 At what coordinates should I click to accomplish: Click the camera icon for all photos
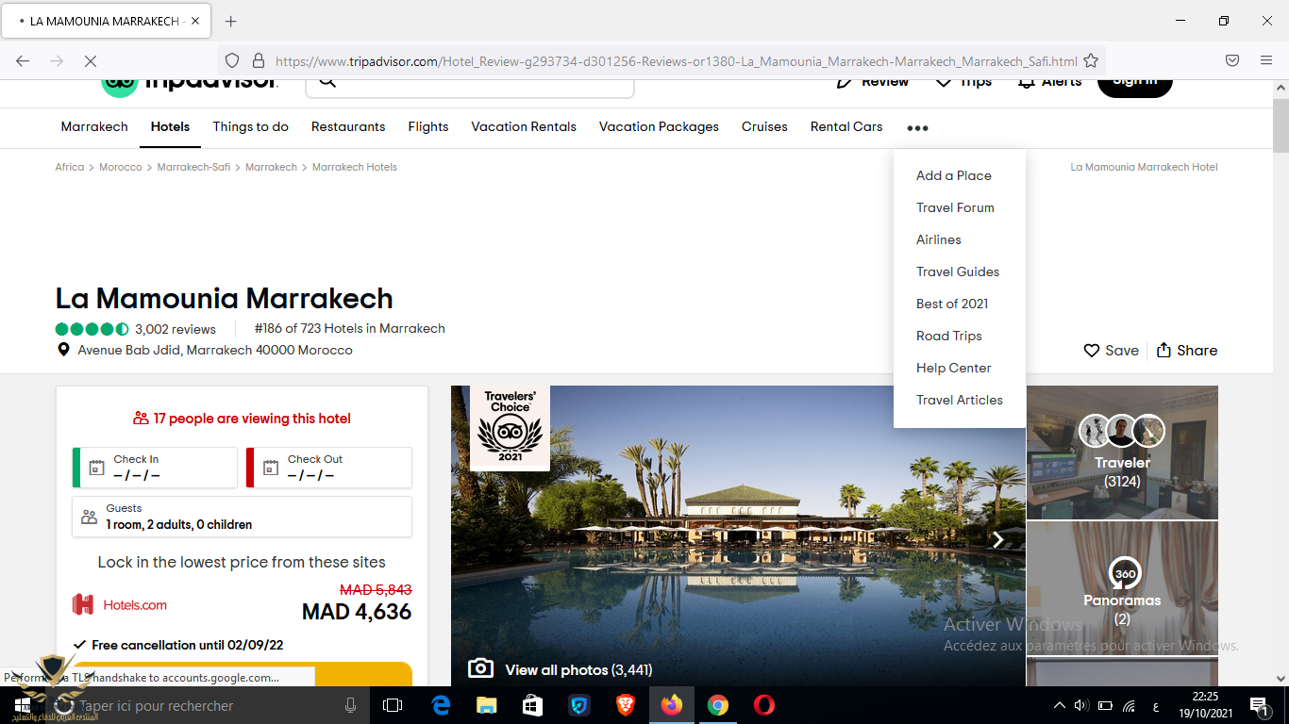tap(480, 668)
